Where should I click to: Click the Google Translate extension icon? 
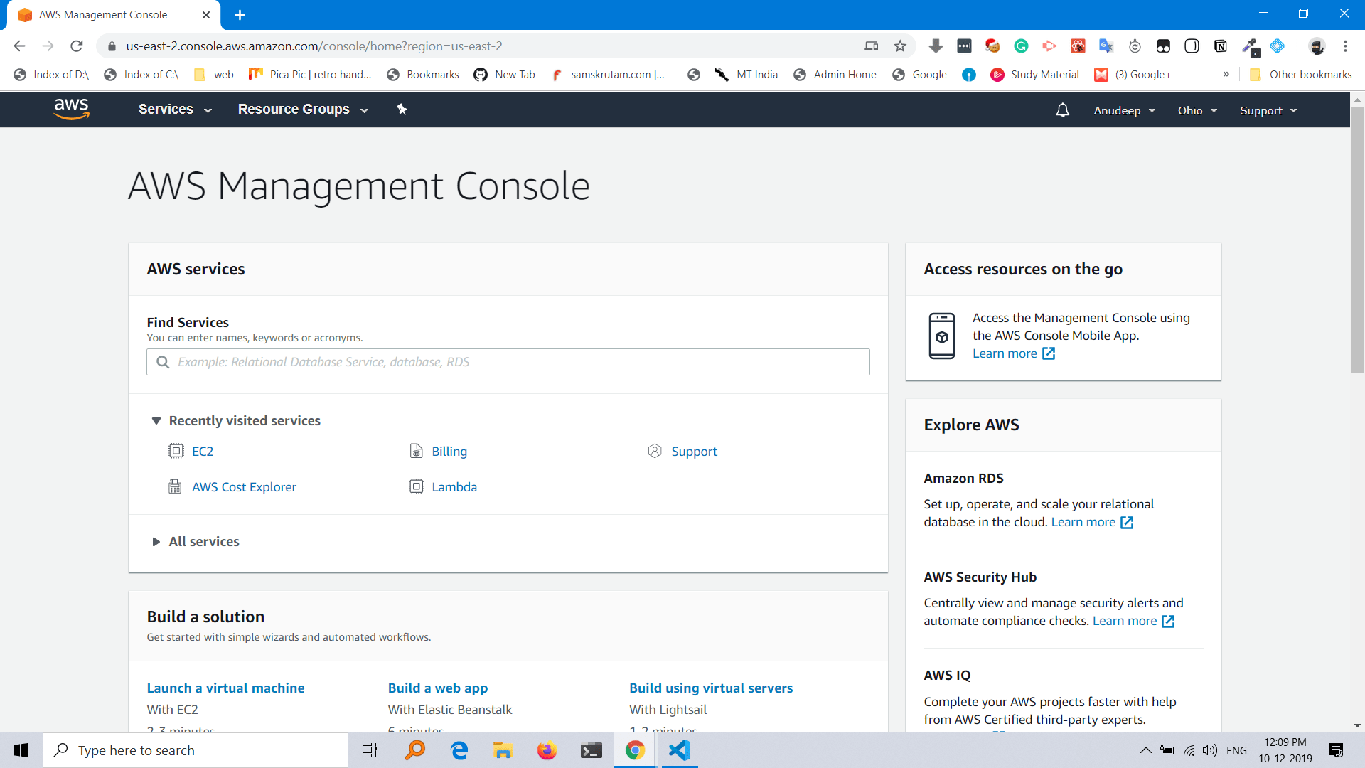click(x=1106, y=46)
